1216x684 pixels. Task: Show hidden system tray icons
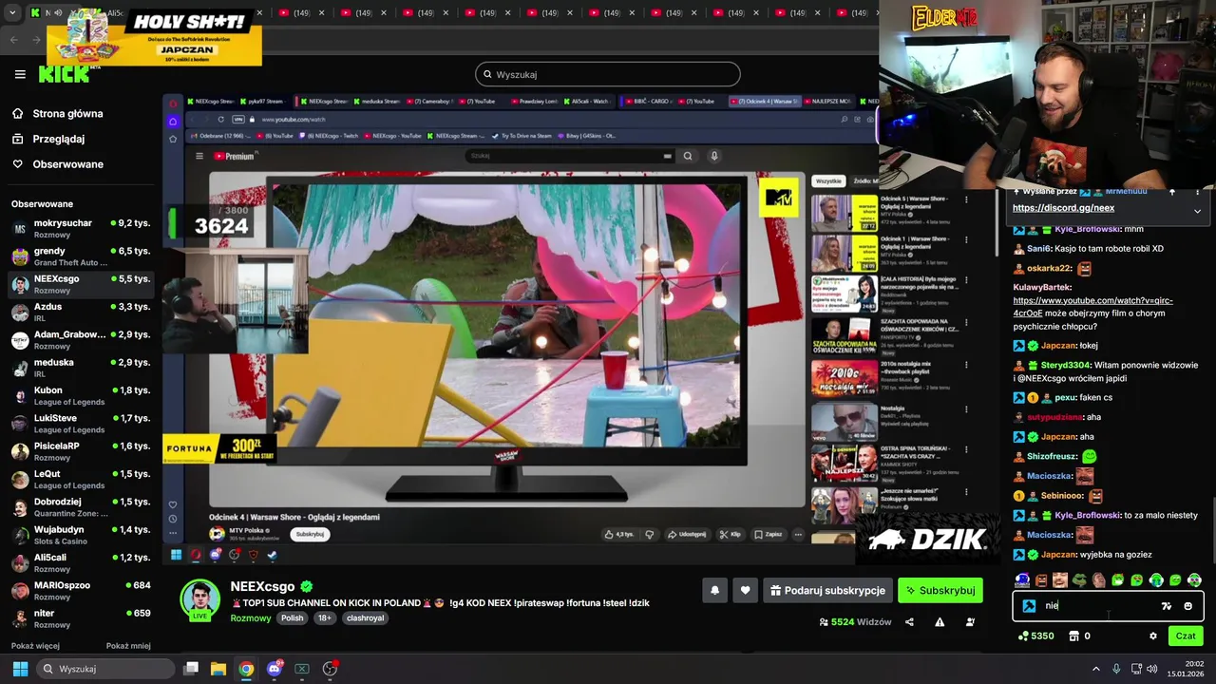(1095, 669)
